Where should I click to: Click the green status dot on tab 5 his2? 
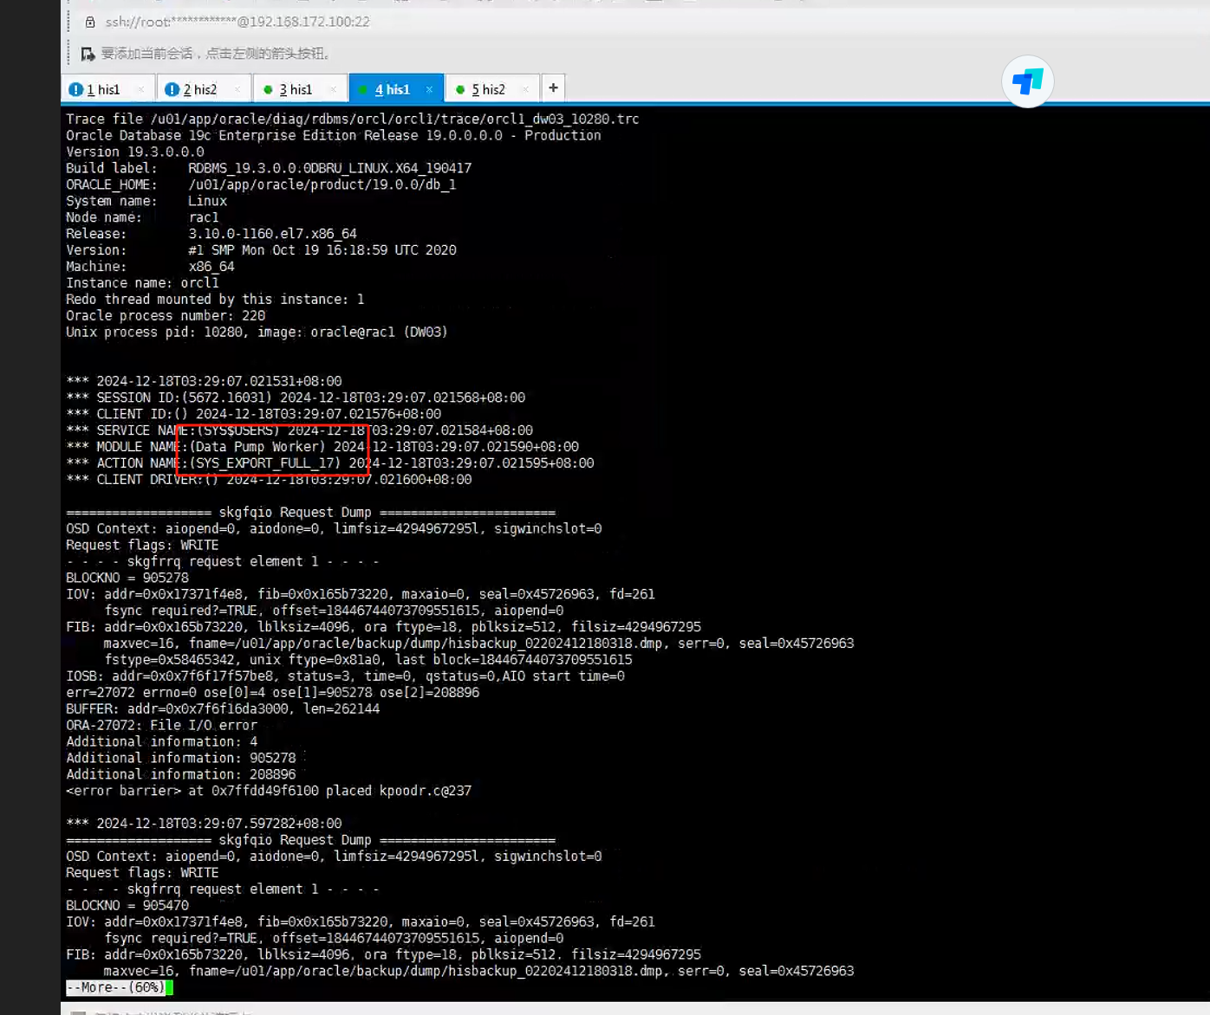(x=460, y=89)
